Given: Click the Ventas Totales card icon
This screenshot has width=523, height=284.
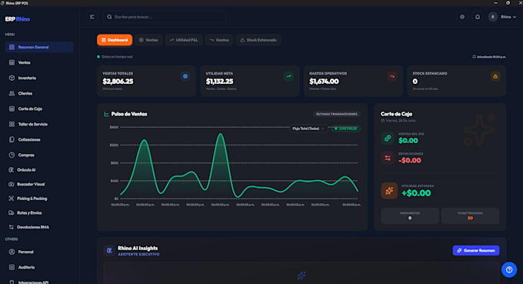Looking at the screenshot, I should pyautogui.click(x=185, y=76).
